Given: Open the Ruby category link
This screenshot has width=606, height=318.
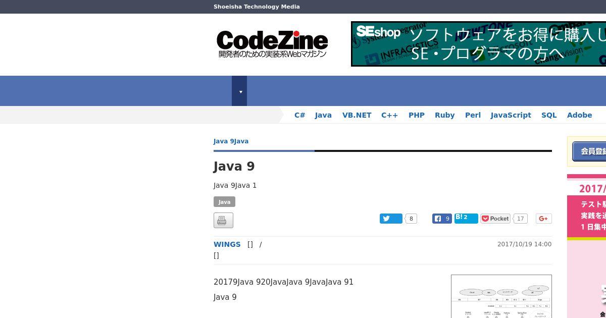Looking at the screenshot, I should 445,115.
